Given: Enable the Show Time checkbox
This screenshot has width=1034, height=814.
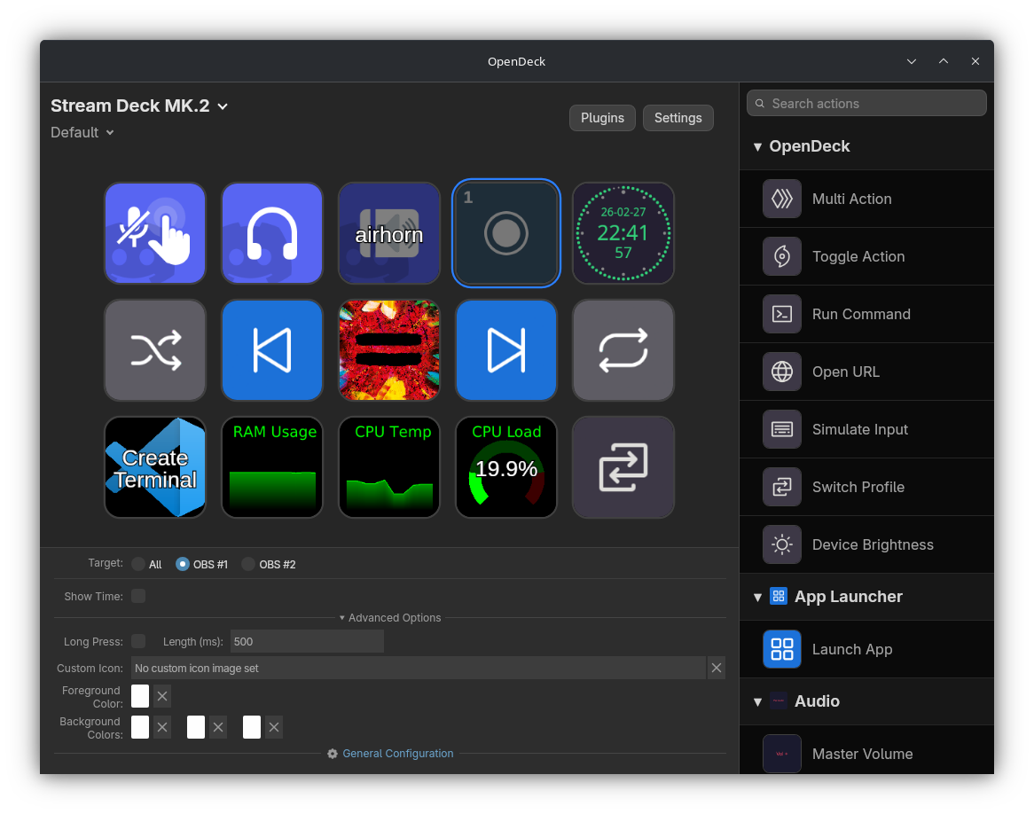Looking at the screenshot, I should (138, 596).
